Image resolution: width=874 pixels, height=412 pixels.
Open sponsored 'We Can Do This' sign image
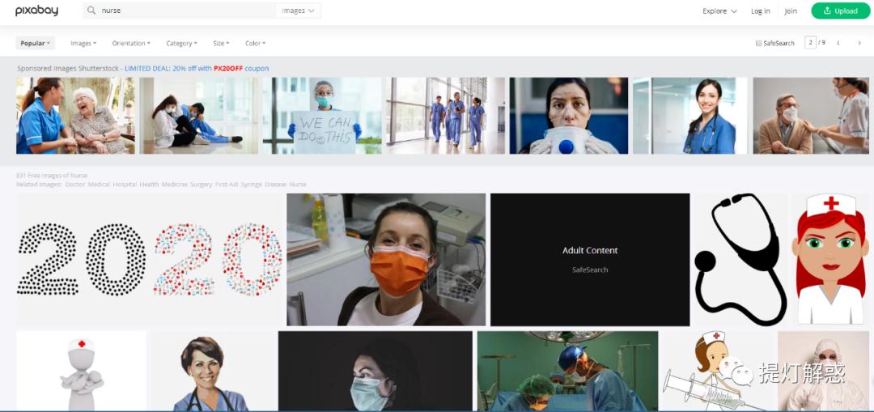click(x=322, y=116)
